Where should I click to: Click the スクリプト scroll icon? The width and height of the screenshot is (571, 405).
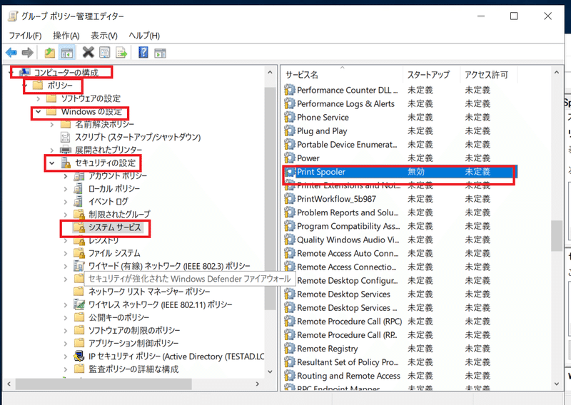pos(65,137)
